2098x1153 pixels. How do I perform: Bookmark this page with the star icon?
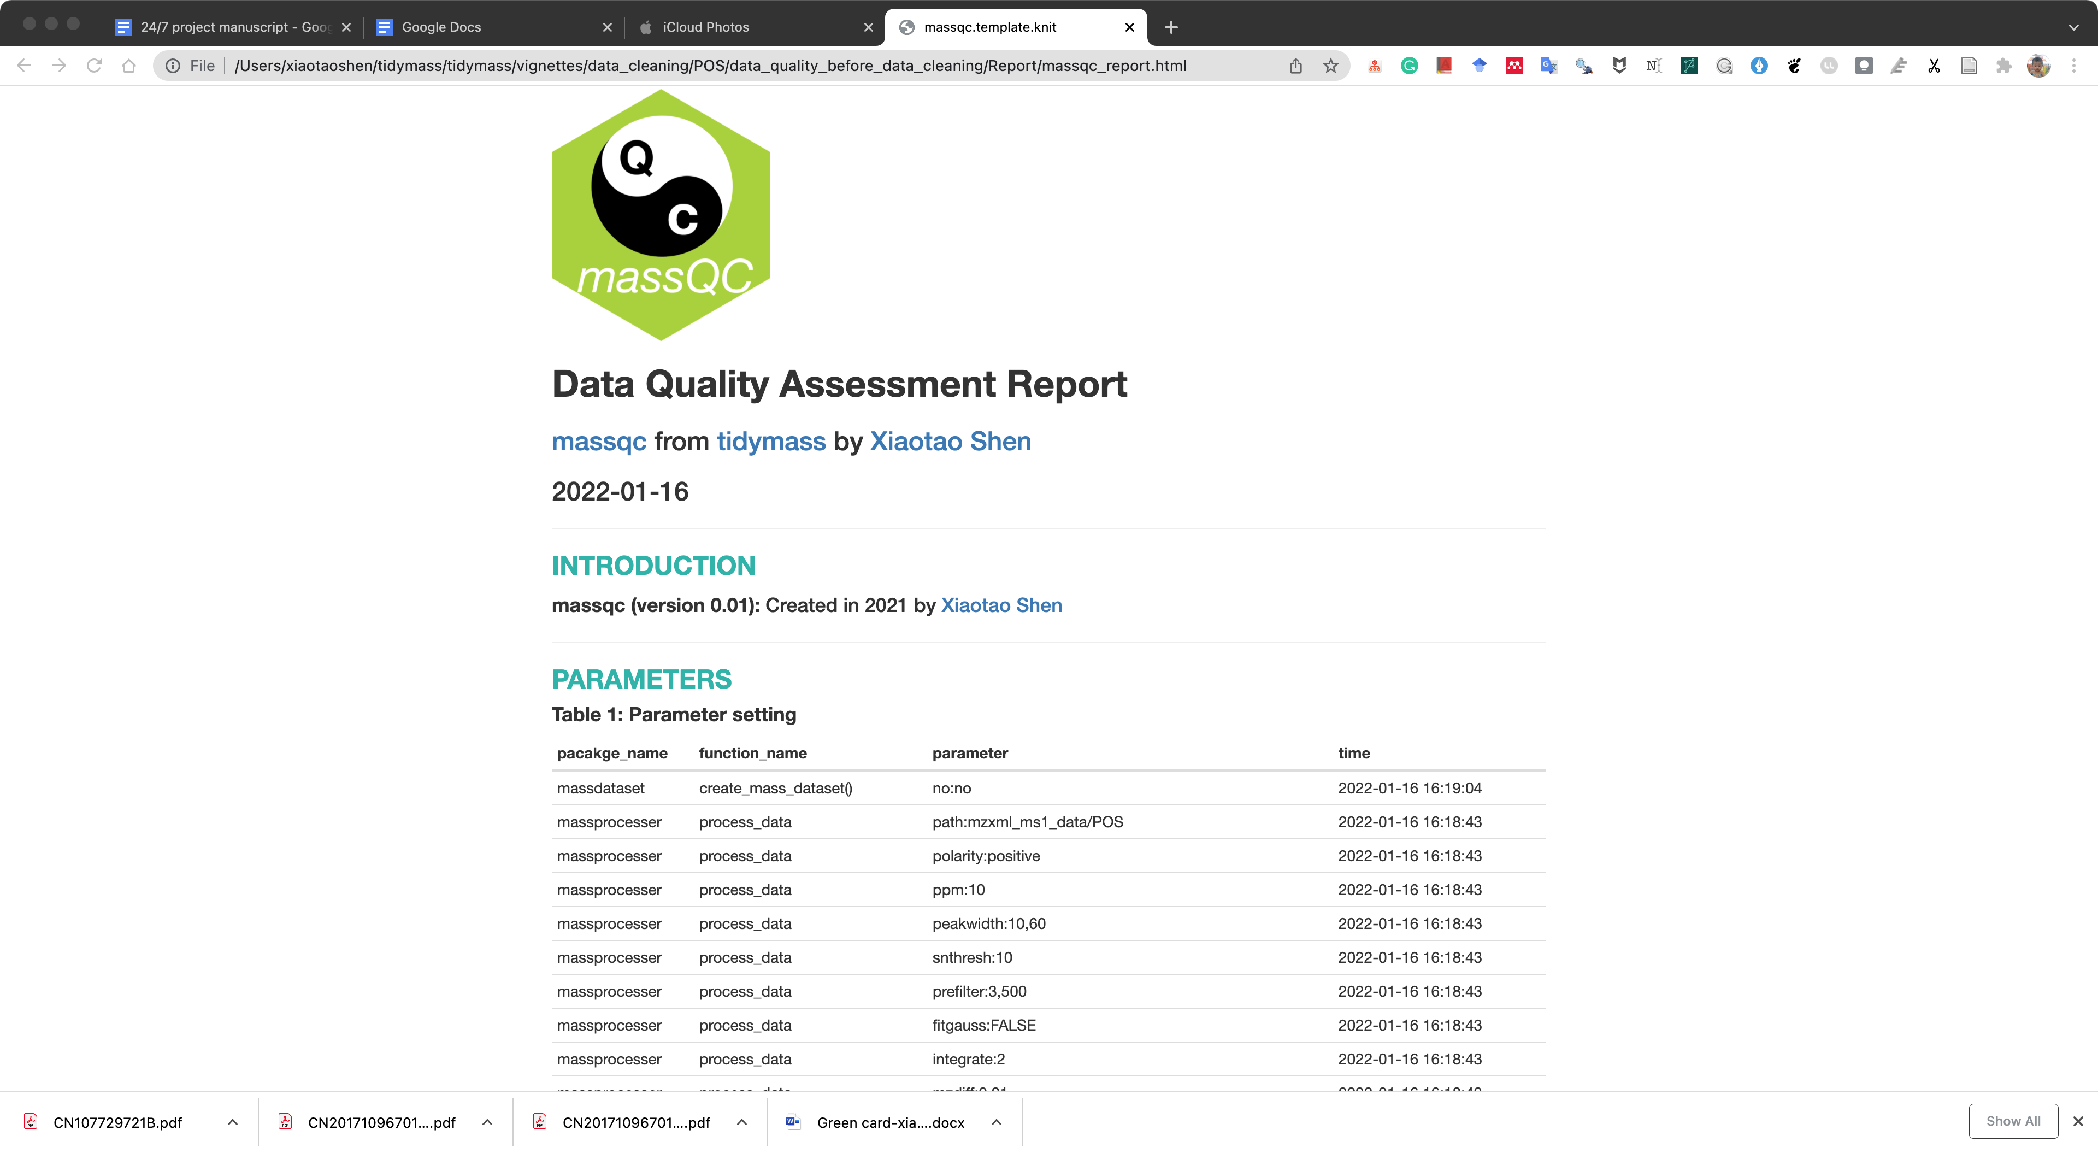tap(1331, 66)
